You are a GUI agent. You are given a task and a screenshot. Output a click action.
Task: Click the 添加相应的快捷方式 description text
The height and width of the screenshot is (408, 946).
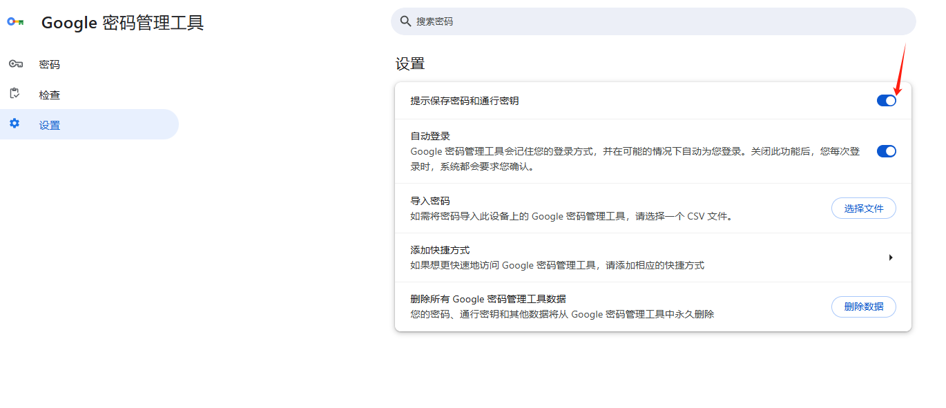[557, 265]
